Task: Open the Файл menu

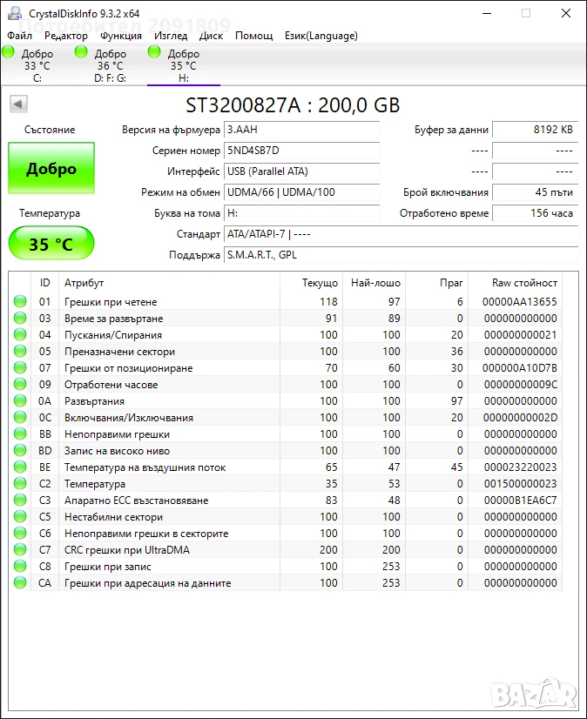Action: (20, 36)
